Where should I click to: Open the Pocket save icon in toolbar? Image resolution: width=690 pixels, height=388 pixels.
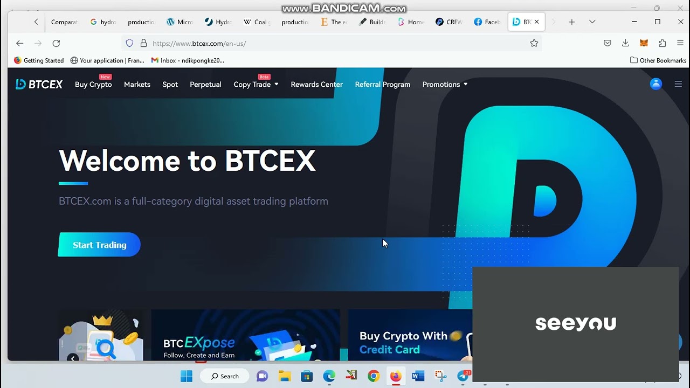pos(608,43)
